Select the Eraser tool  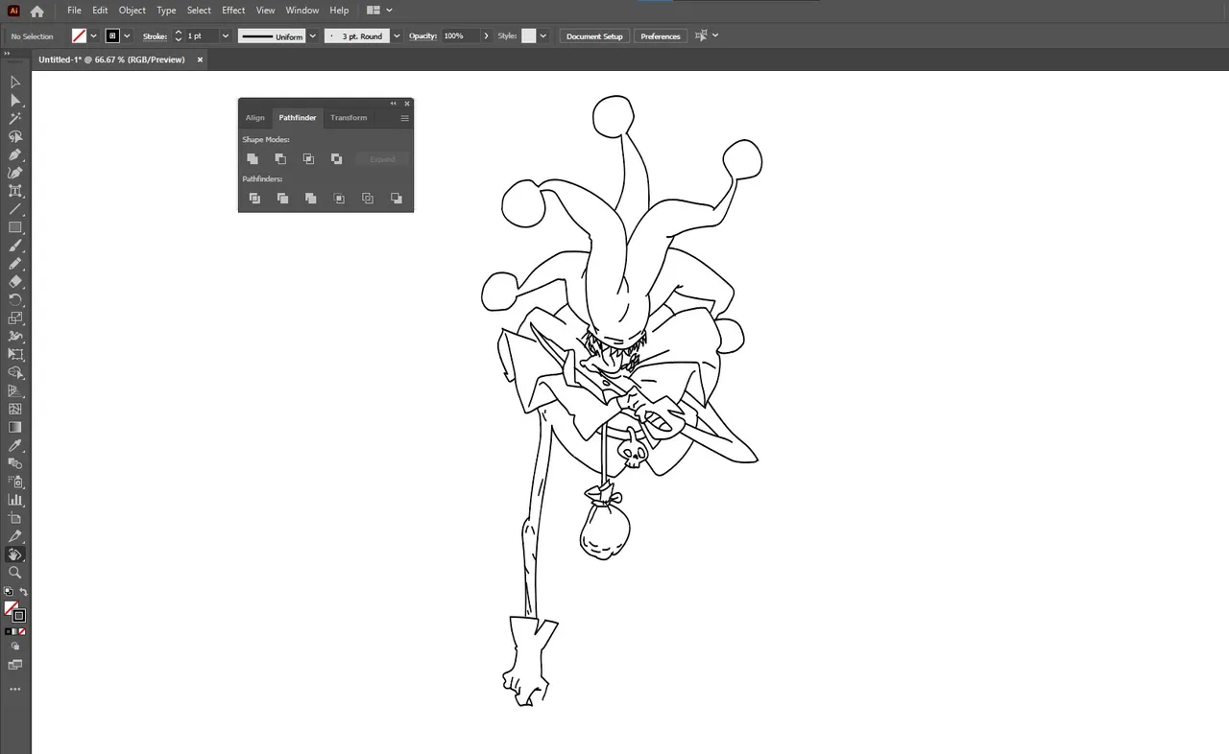14,282
